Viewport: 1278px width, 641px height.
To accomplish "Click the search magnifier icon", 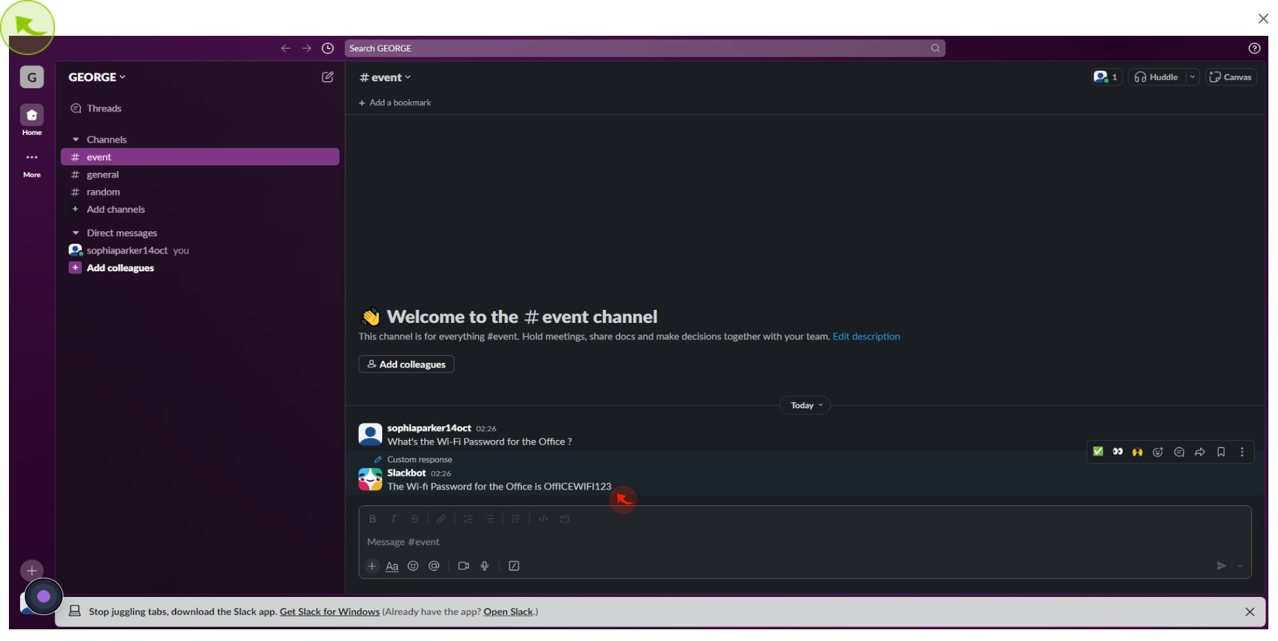I will [x=935, y=48].
